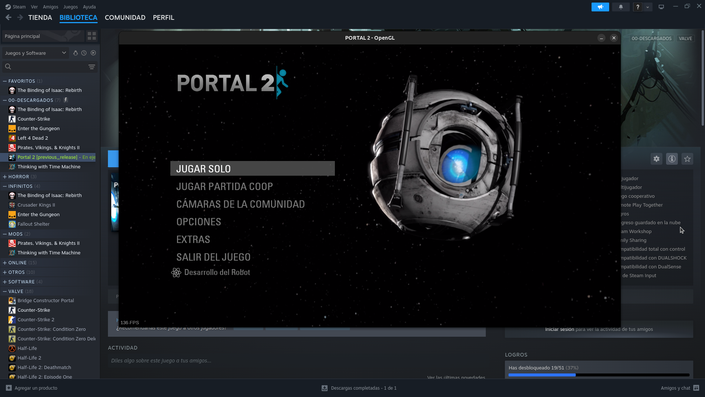705x397 pixels.
Task: Select Counter-Strike icon under 00-DESCARGADOS
Action: click(x=12, y=119)
